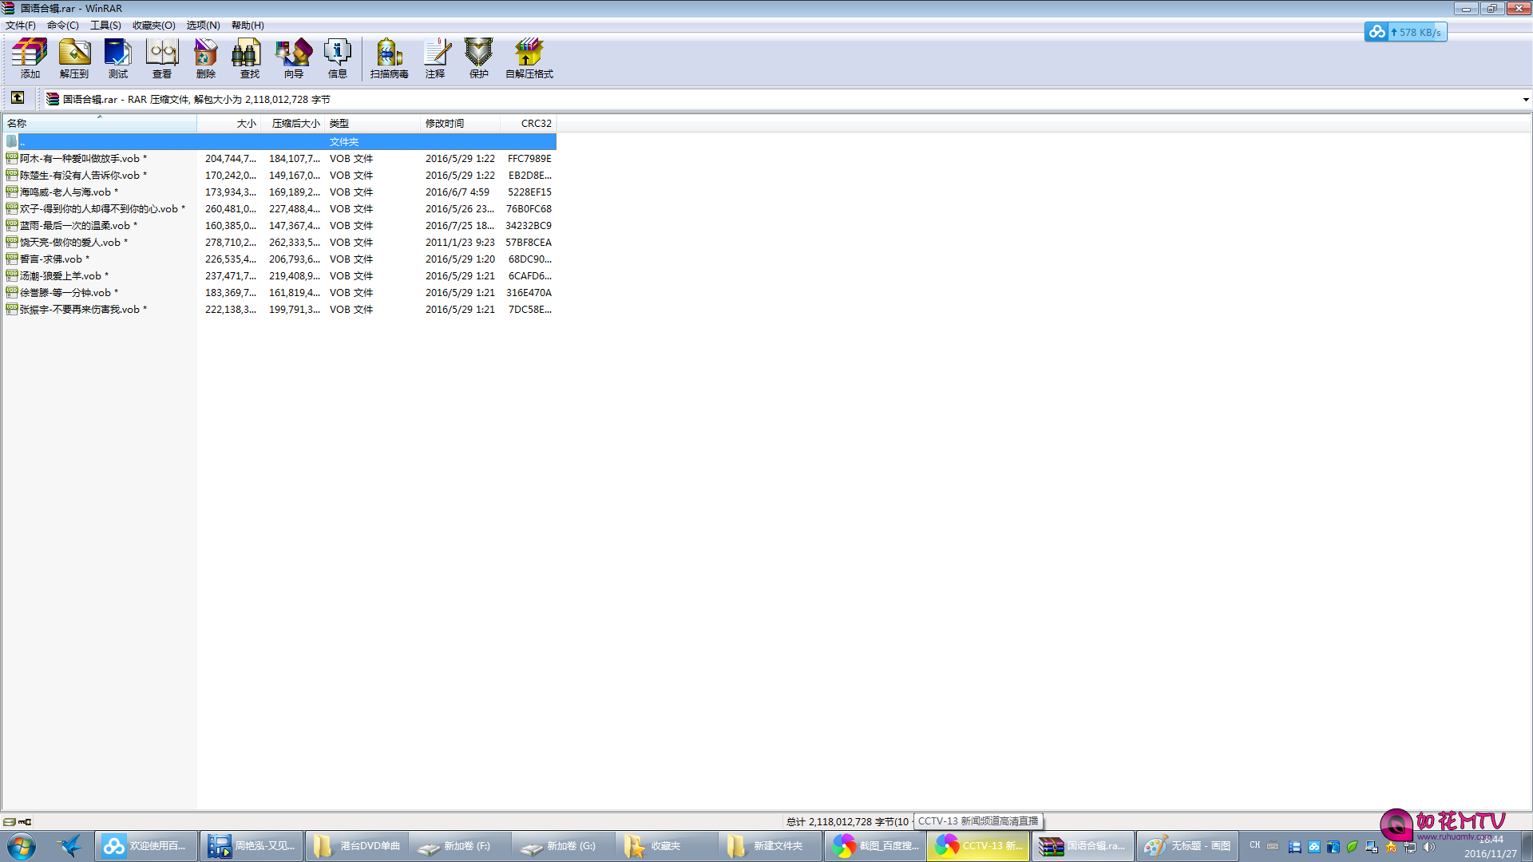Click the bird icon pinned on taskbar
The height and width of the screenshot is (862, 1533).
click(70, 846)
